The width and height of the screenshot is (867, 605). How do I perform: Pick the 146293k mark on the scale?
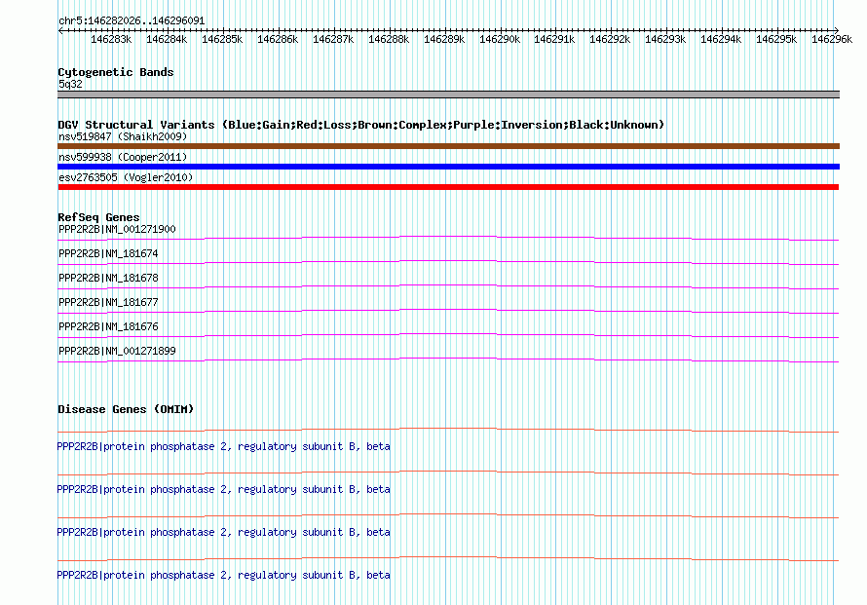coord(665,39)
